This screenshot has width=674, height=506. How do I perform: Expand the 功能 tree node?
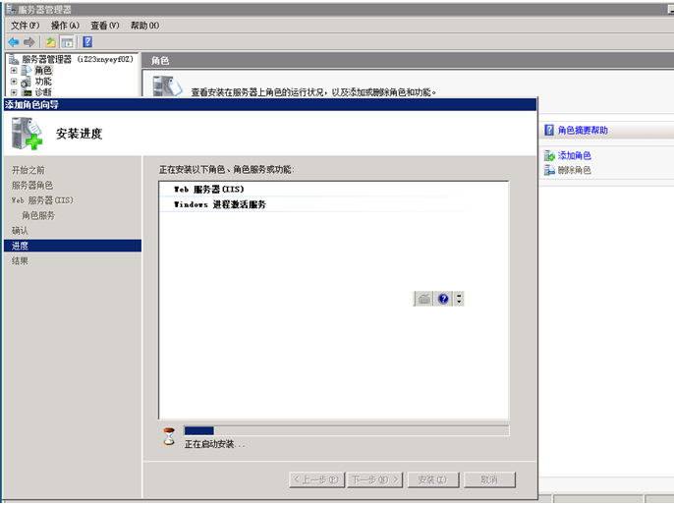coord(14,82)
